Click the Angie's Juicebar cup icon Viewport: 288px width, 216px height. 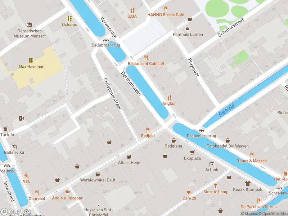click(67, 192)
